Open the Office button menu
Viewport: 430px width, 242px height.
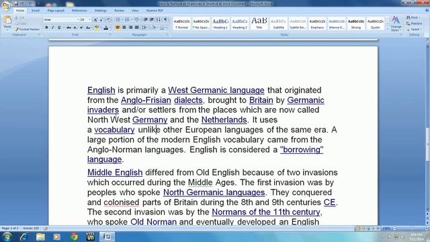pos(6,5)
